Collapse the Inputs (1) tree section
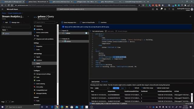This screenshot has width=194, height=109. pos(59,31)
